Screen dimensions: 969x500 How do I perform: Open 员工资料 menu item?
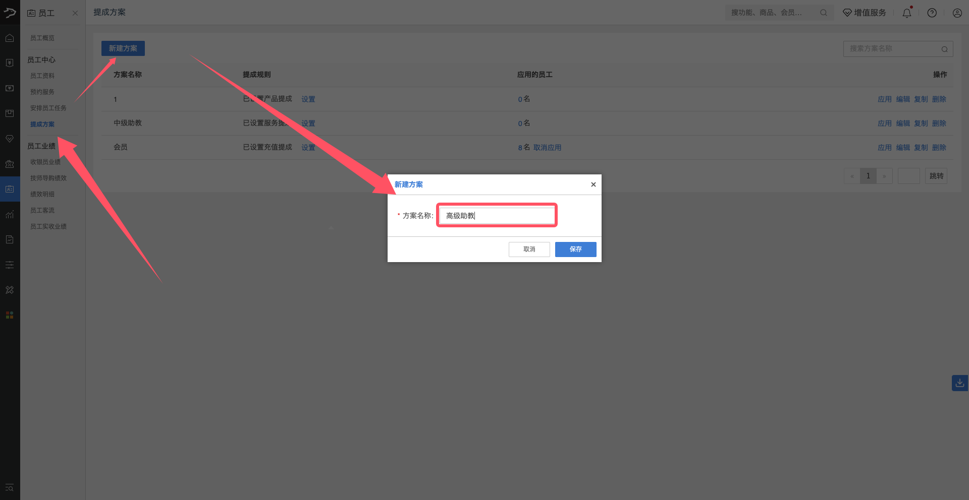tap(42, 76)
